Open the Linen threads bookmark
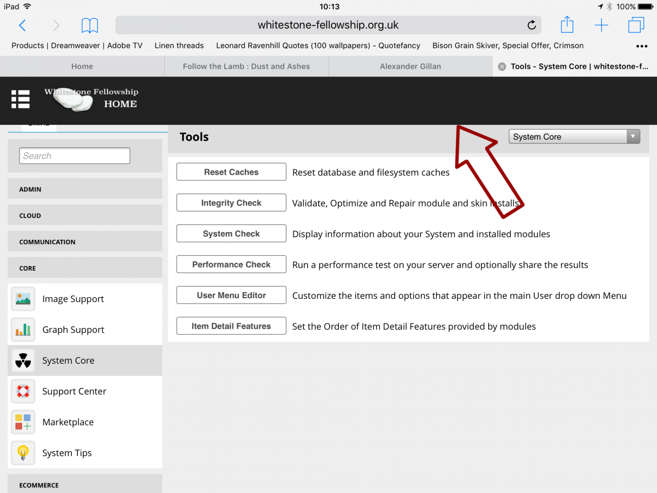The height and width of the screenshot is (493, 657). click(x=179, y=46)
